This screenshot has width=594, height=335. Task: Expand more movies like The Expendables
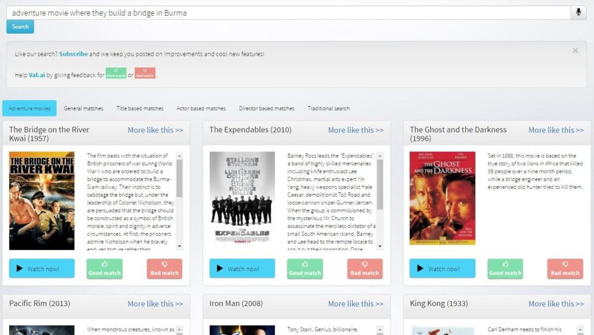(x=356, y=130)
